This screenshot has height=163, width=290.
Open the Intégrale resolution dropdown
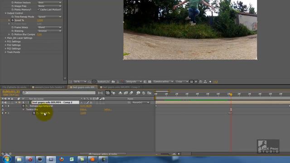134,81
